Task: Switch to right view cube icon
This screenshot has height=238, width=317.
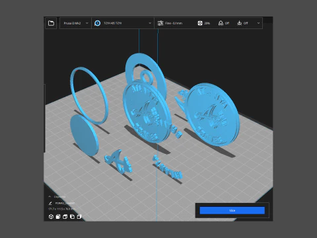Action: (79, 217)
